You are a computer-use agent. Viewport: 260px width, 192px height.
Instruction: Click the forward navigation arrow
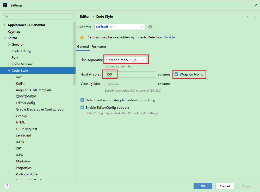pyautogui.click(x=255, y=17)
